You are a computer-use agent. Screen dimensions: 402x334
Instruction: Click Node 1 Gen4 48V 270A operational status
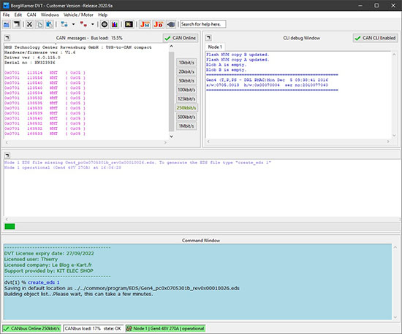(165, 328)
